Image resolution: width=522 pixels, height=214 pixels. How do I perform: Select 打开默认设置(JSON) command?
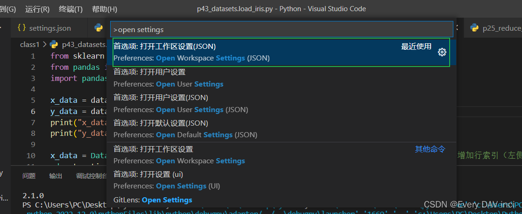click(x=282, y=129)
